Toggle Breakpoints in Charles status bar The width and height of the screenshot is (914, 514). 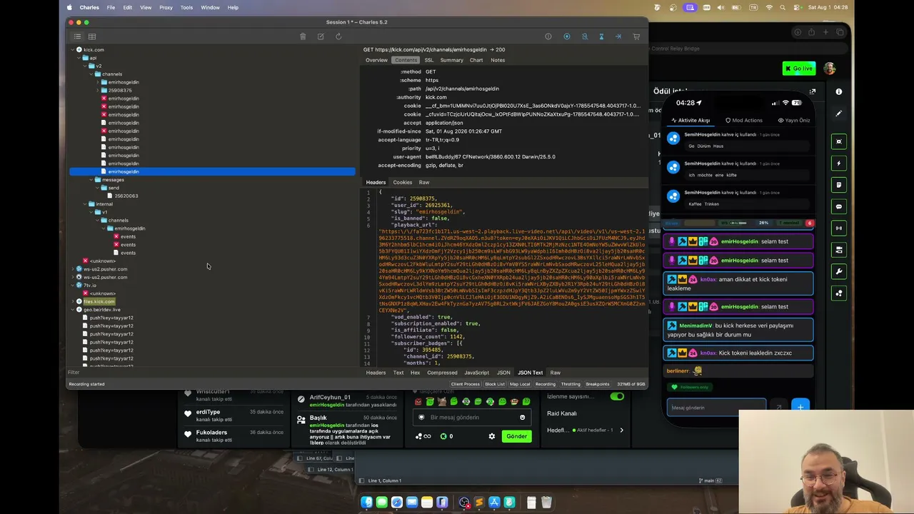(x=598, y=384)
